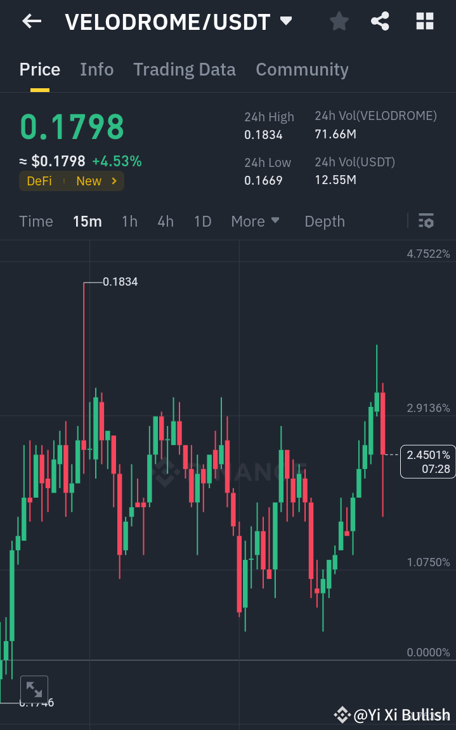
Task: Open chart display settings
Action: (x=426, y=221)
